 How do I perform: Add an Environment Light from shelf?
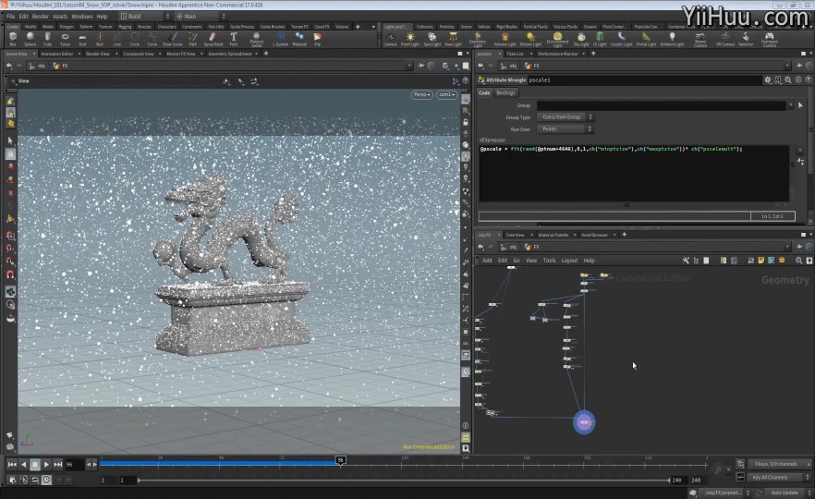click(x=557, y=39)
